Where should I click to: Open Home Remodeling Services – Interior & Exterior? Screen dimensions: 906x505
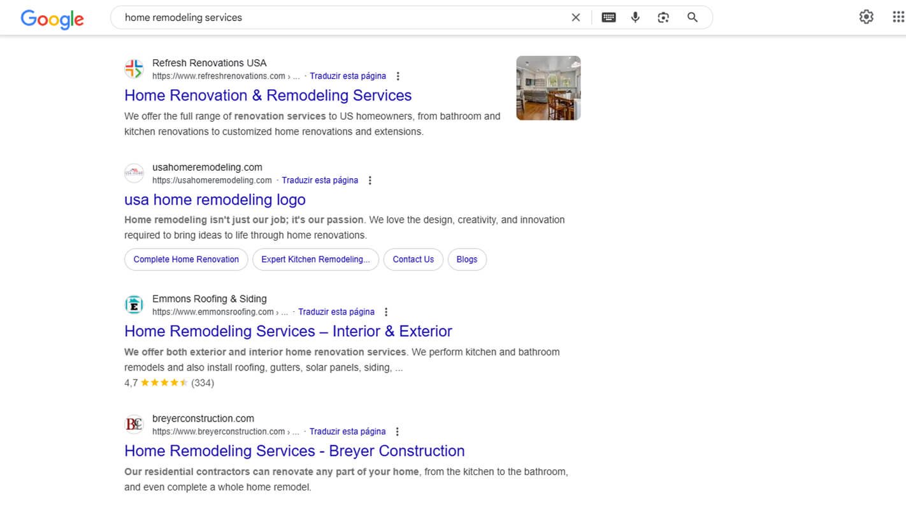[288, 332]
